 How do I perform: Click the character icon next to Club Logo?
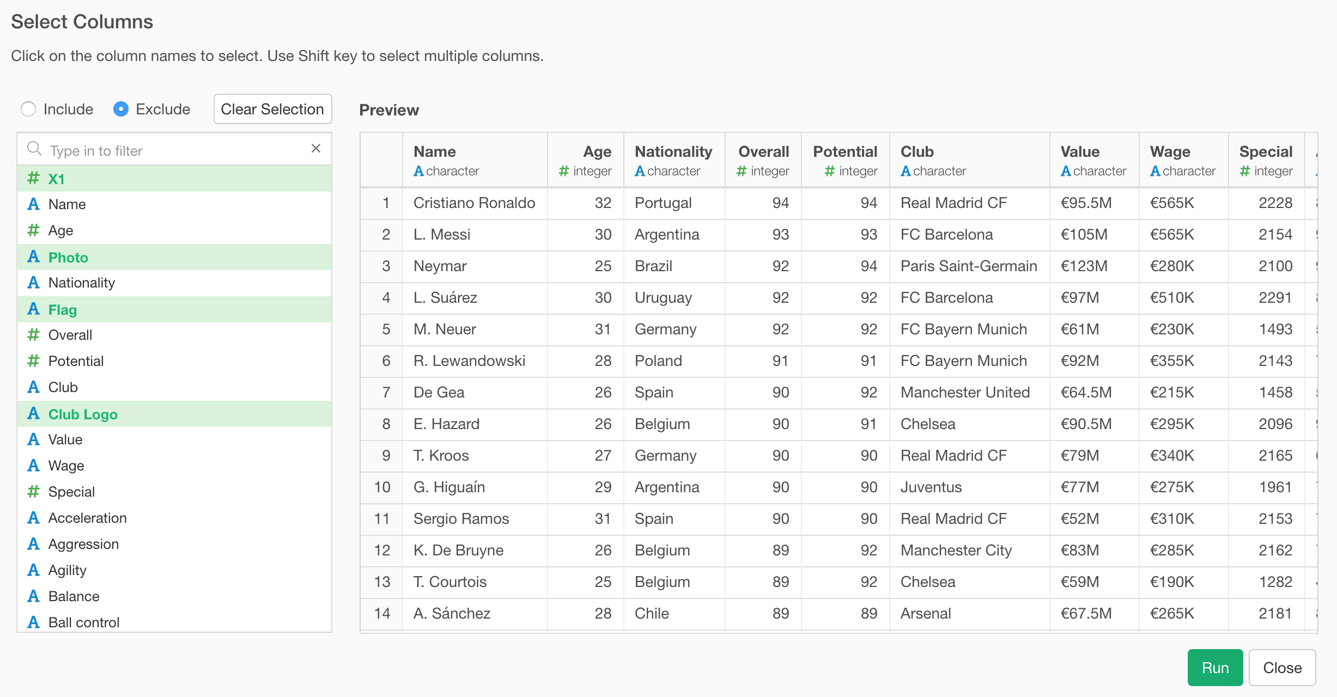(33, 413)
